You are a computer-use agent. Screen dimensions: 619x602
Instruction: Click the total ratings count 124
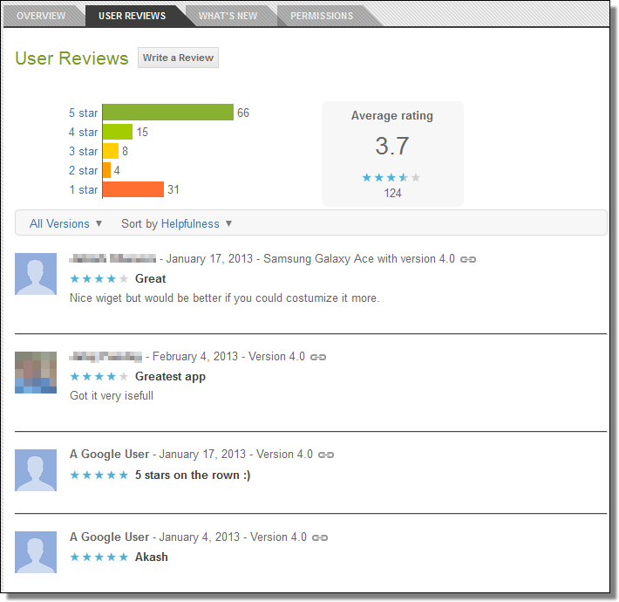pyautogui.click(x=393, y=193)
